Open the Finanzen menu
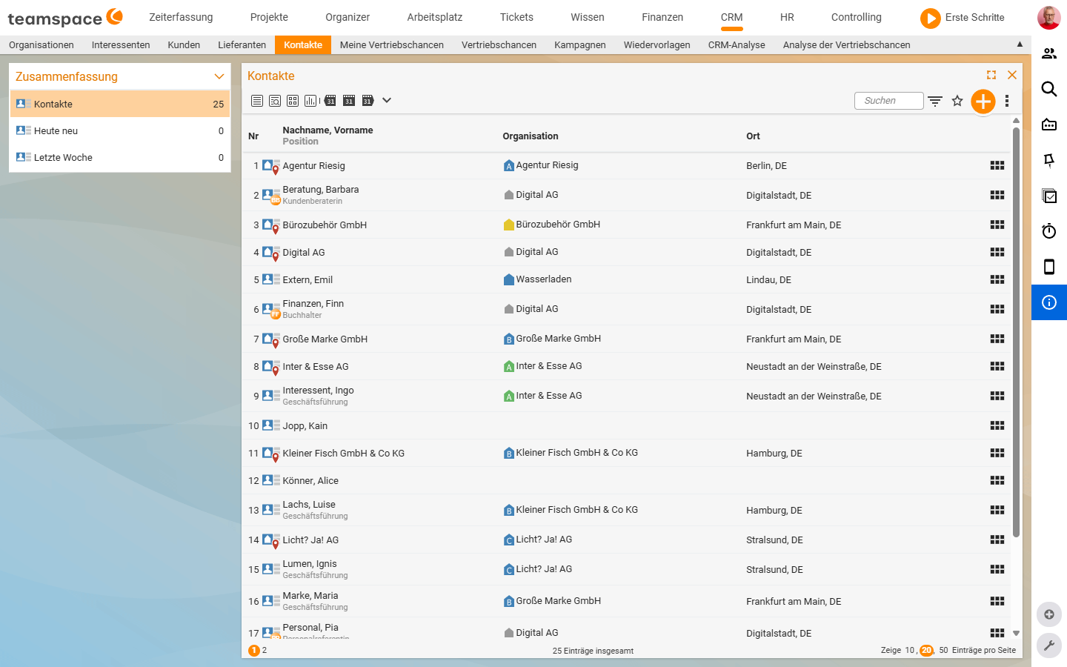1067x667 pixels. [662, 17]
